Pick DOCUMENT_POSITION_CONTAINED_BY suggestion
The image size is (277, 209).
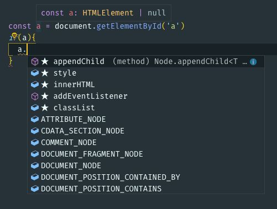146,177
